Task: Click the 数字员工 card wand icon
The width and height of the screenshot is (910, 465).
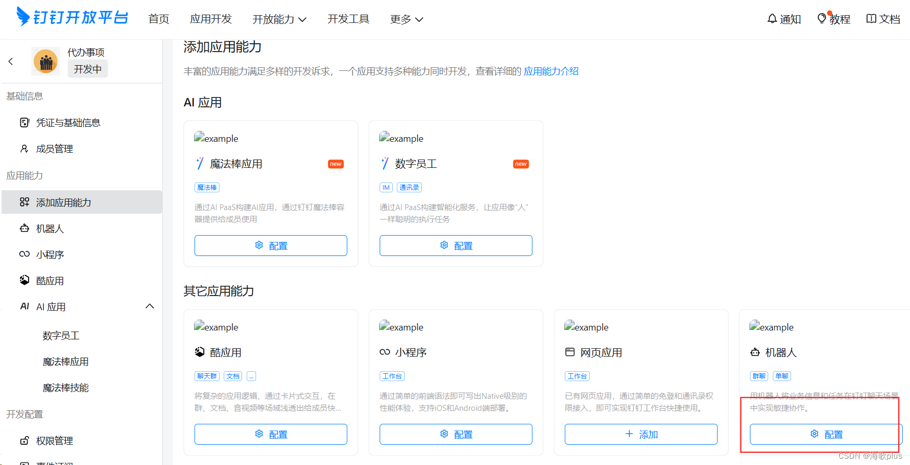Action: [385, 164]
